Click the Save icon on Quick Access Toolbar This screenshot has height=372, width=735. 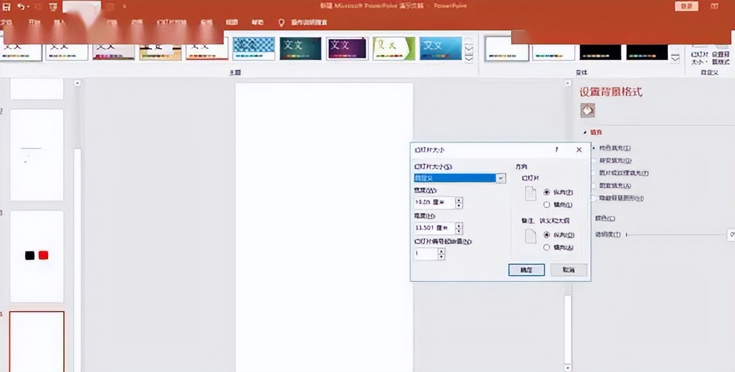pyautogui.click(x=7, y=6)
